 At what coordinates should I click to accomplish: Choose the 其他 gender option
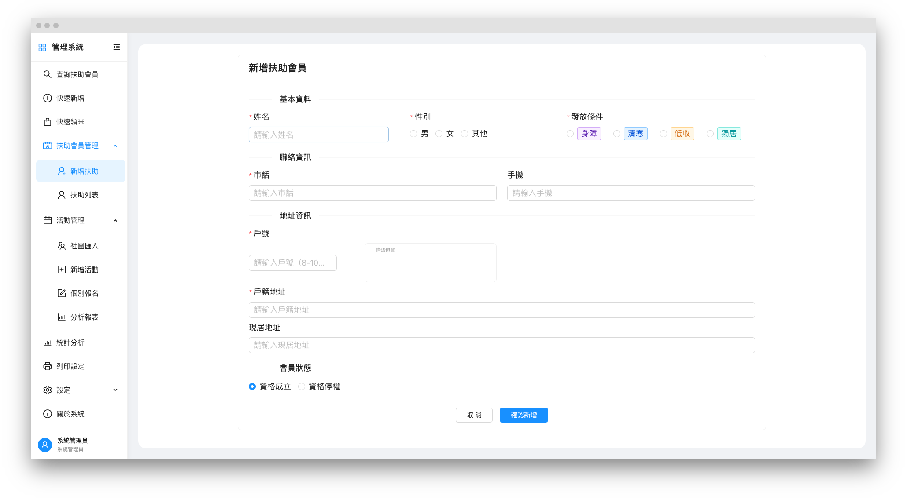point(465,134)
